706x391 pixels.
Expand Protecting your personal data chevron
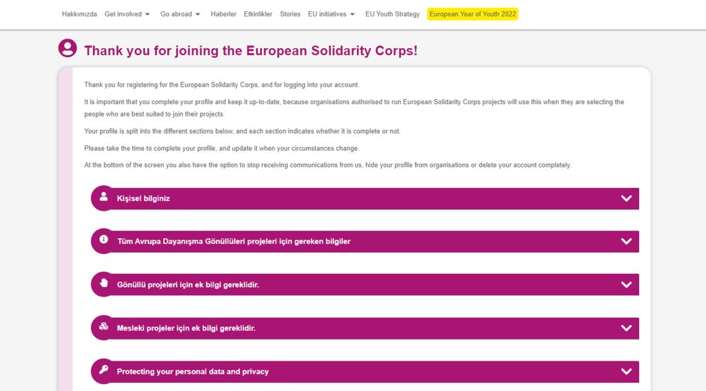point(626,372)
